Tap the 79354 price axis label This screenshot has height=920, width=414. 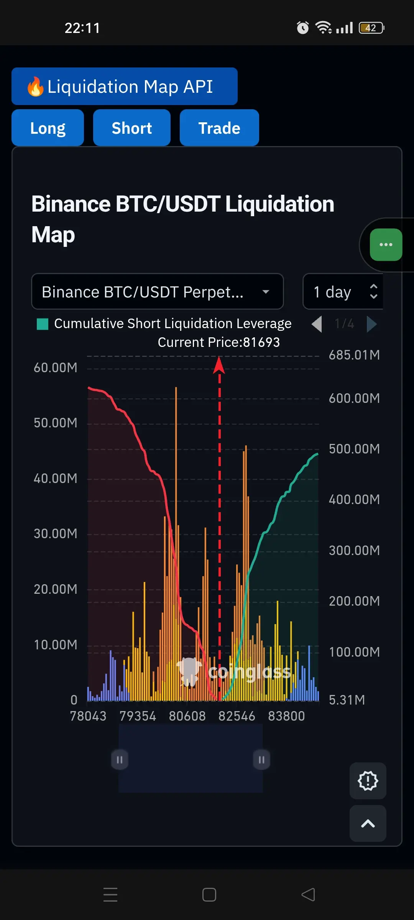pyautogui.click(x=138, y=716)
